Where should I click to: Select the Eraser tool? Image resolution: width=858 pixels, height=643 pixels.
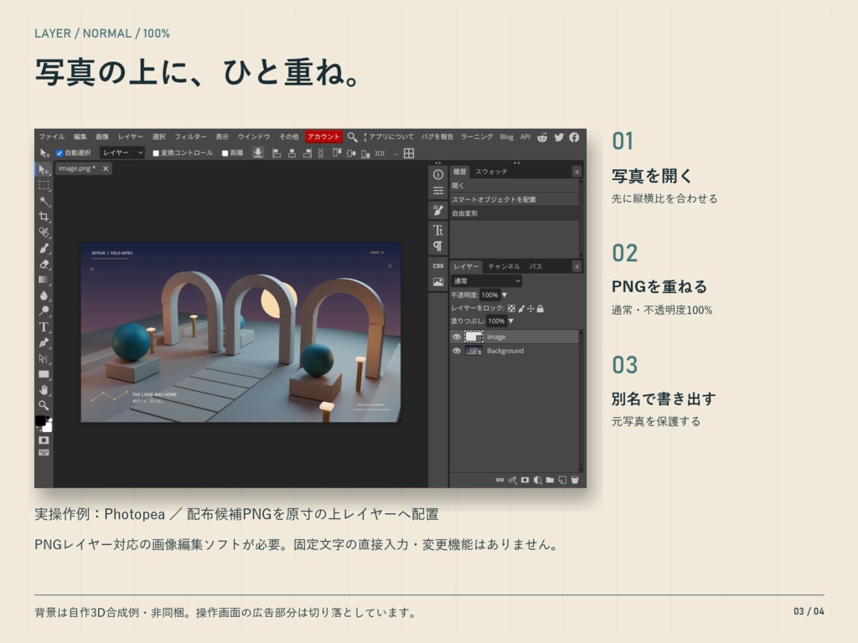coord(44,264)
